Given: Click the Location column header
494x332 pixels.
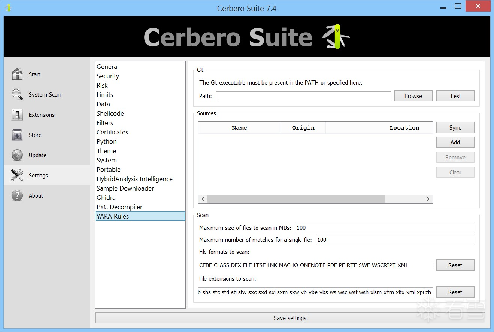Looking at the screenshot, I should click(x=379, y=128).
